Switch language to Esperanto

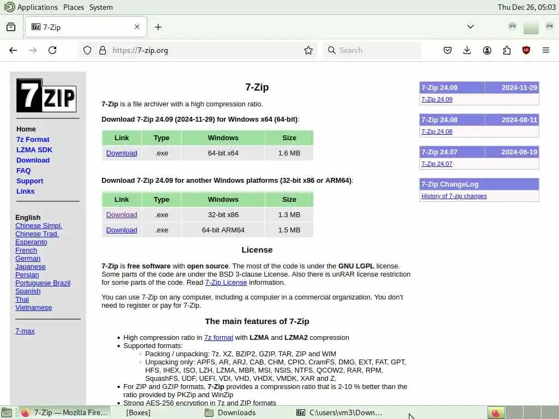31,242
